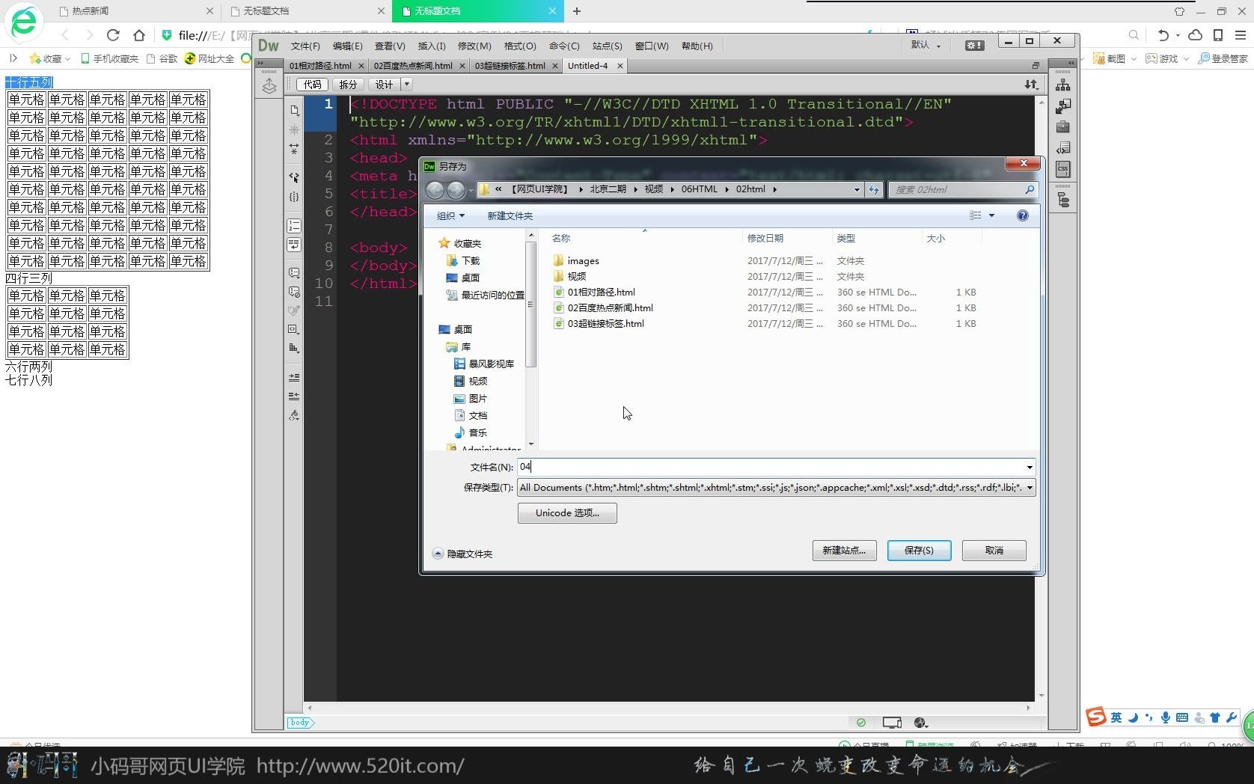Expand the path bar history dropdown arrow

(x=857, y=190)
